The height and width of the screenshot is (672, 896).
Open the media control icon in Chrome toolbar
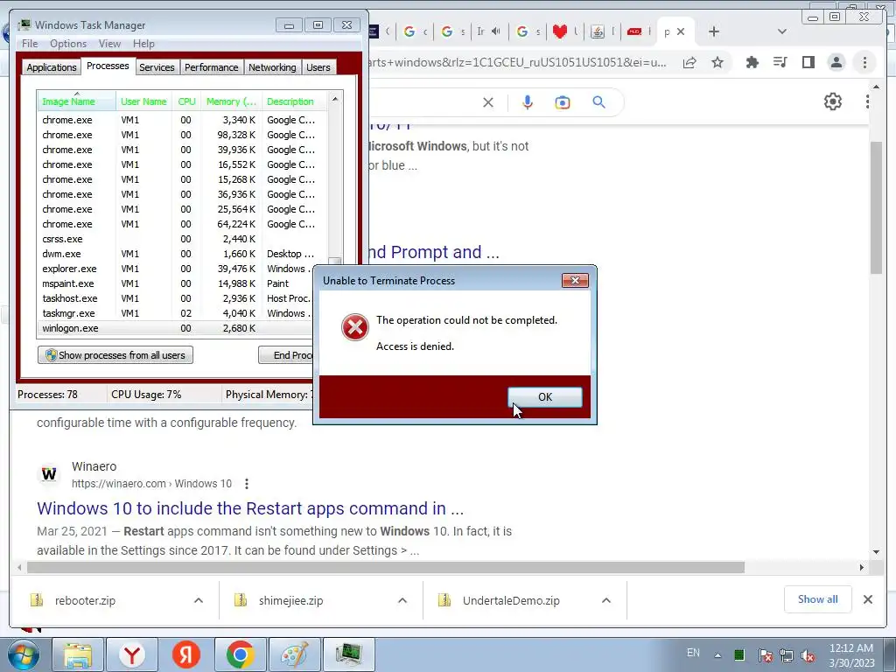(x=780, y=62)
